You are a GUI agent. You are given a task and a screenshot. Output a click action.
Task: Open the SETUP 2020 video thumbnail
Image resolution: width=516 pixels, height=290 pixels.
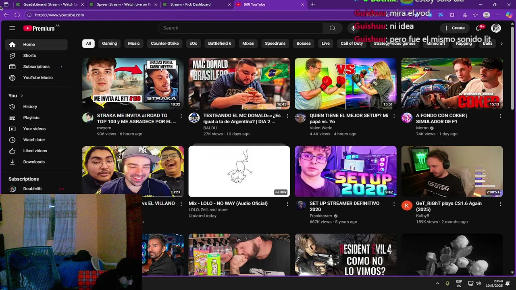[345, 171]
